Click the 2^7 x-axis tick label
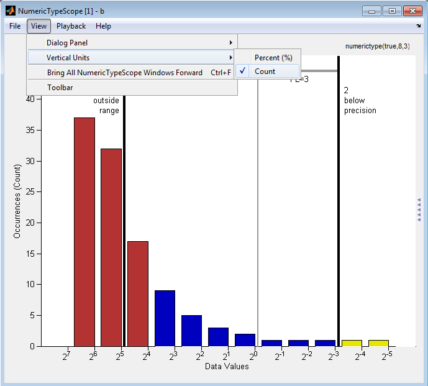This screenshot has height=386, width=428. (66, 356)
